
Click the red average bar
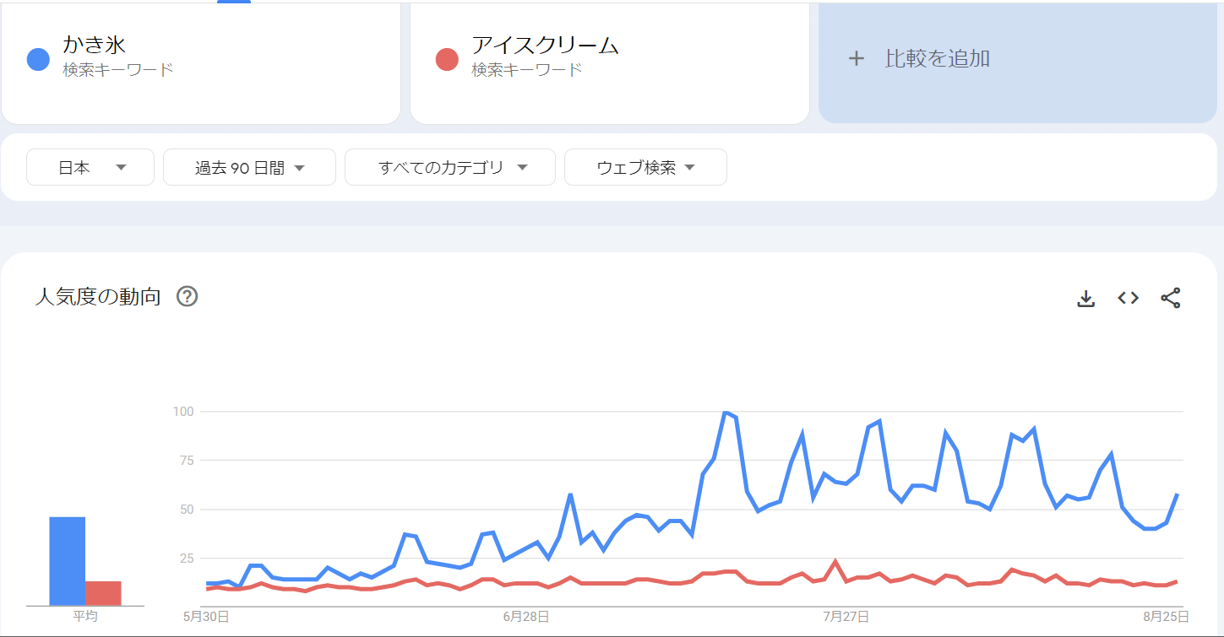tap(103, 593)
